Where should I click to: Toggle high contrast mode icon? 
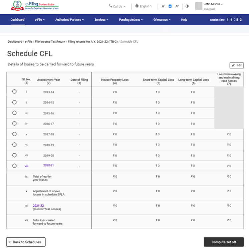point(187,6)
